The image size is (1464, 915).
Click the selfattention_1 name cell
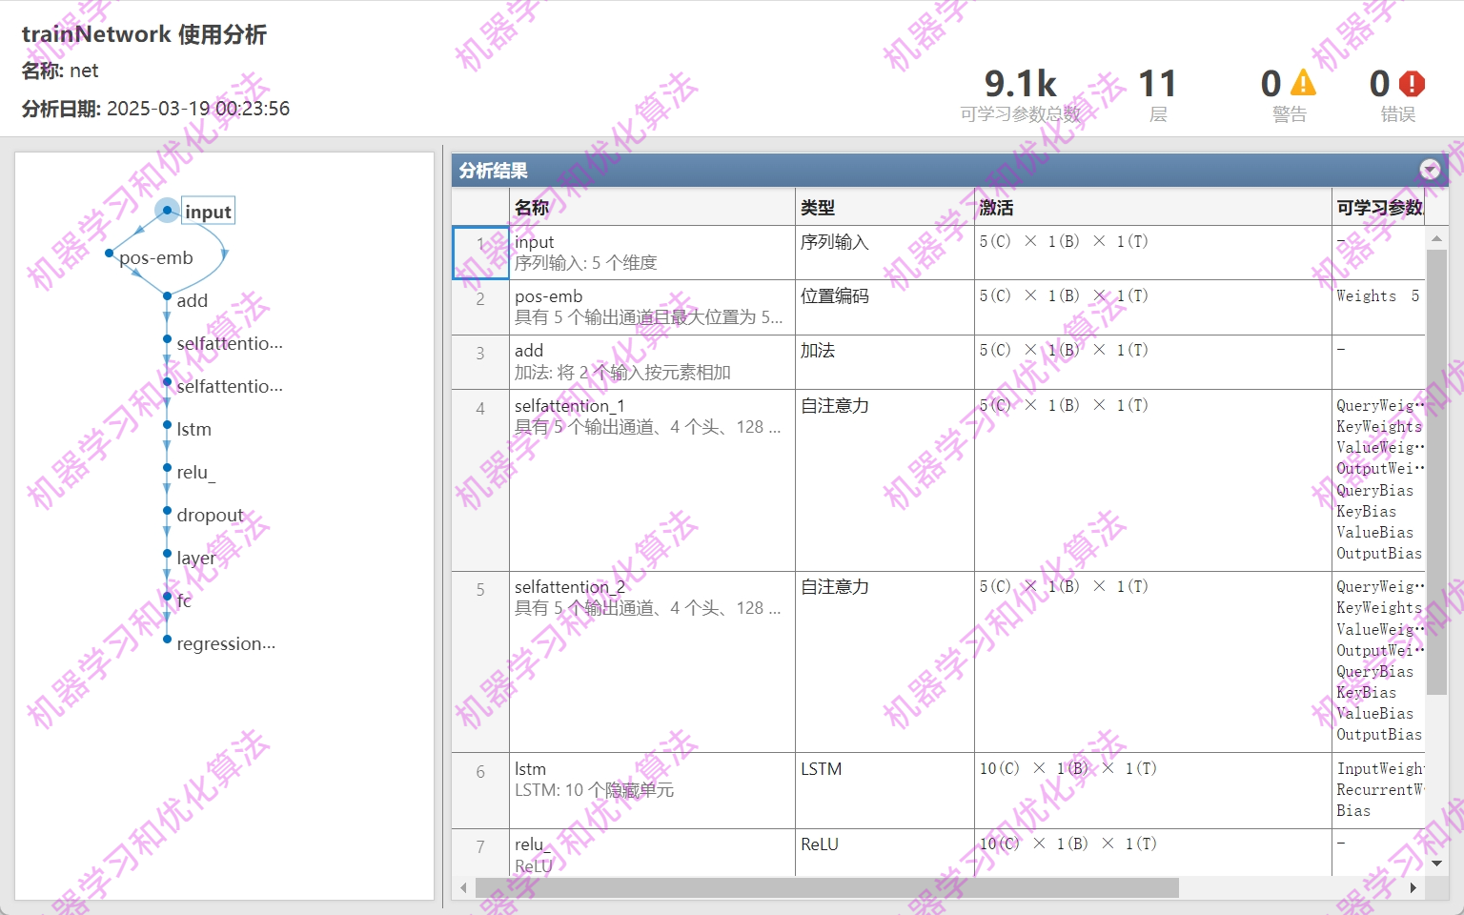tap(652, 479)
